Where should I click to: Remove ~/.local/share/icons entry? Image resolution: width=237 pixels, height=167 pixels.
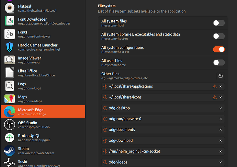[221, 97]
